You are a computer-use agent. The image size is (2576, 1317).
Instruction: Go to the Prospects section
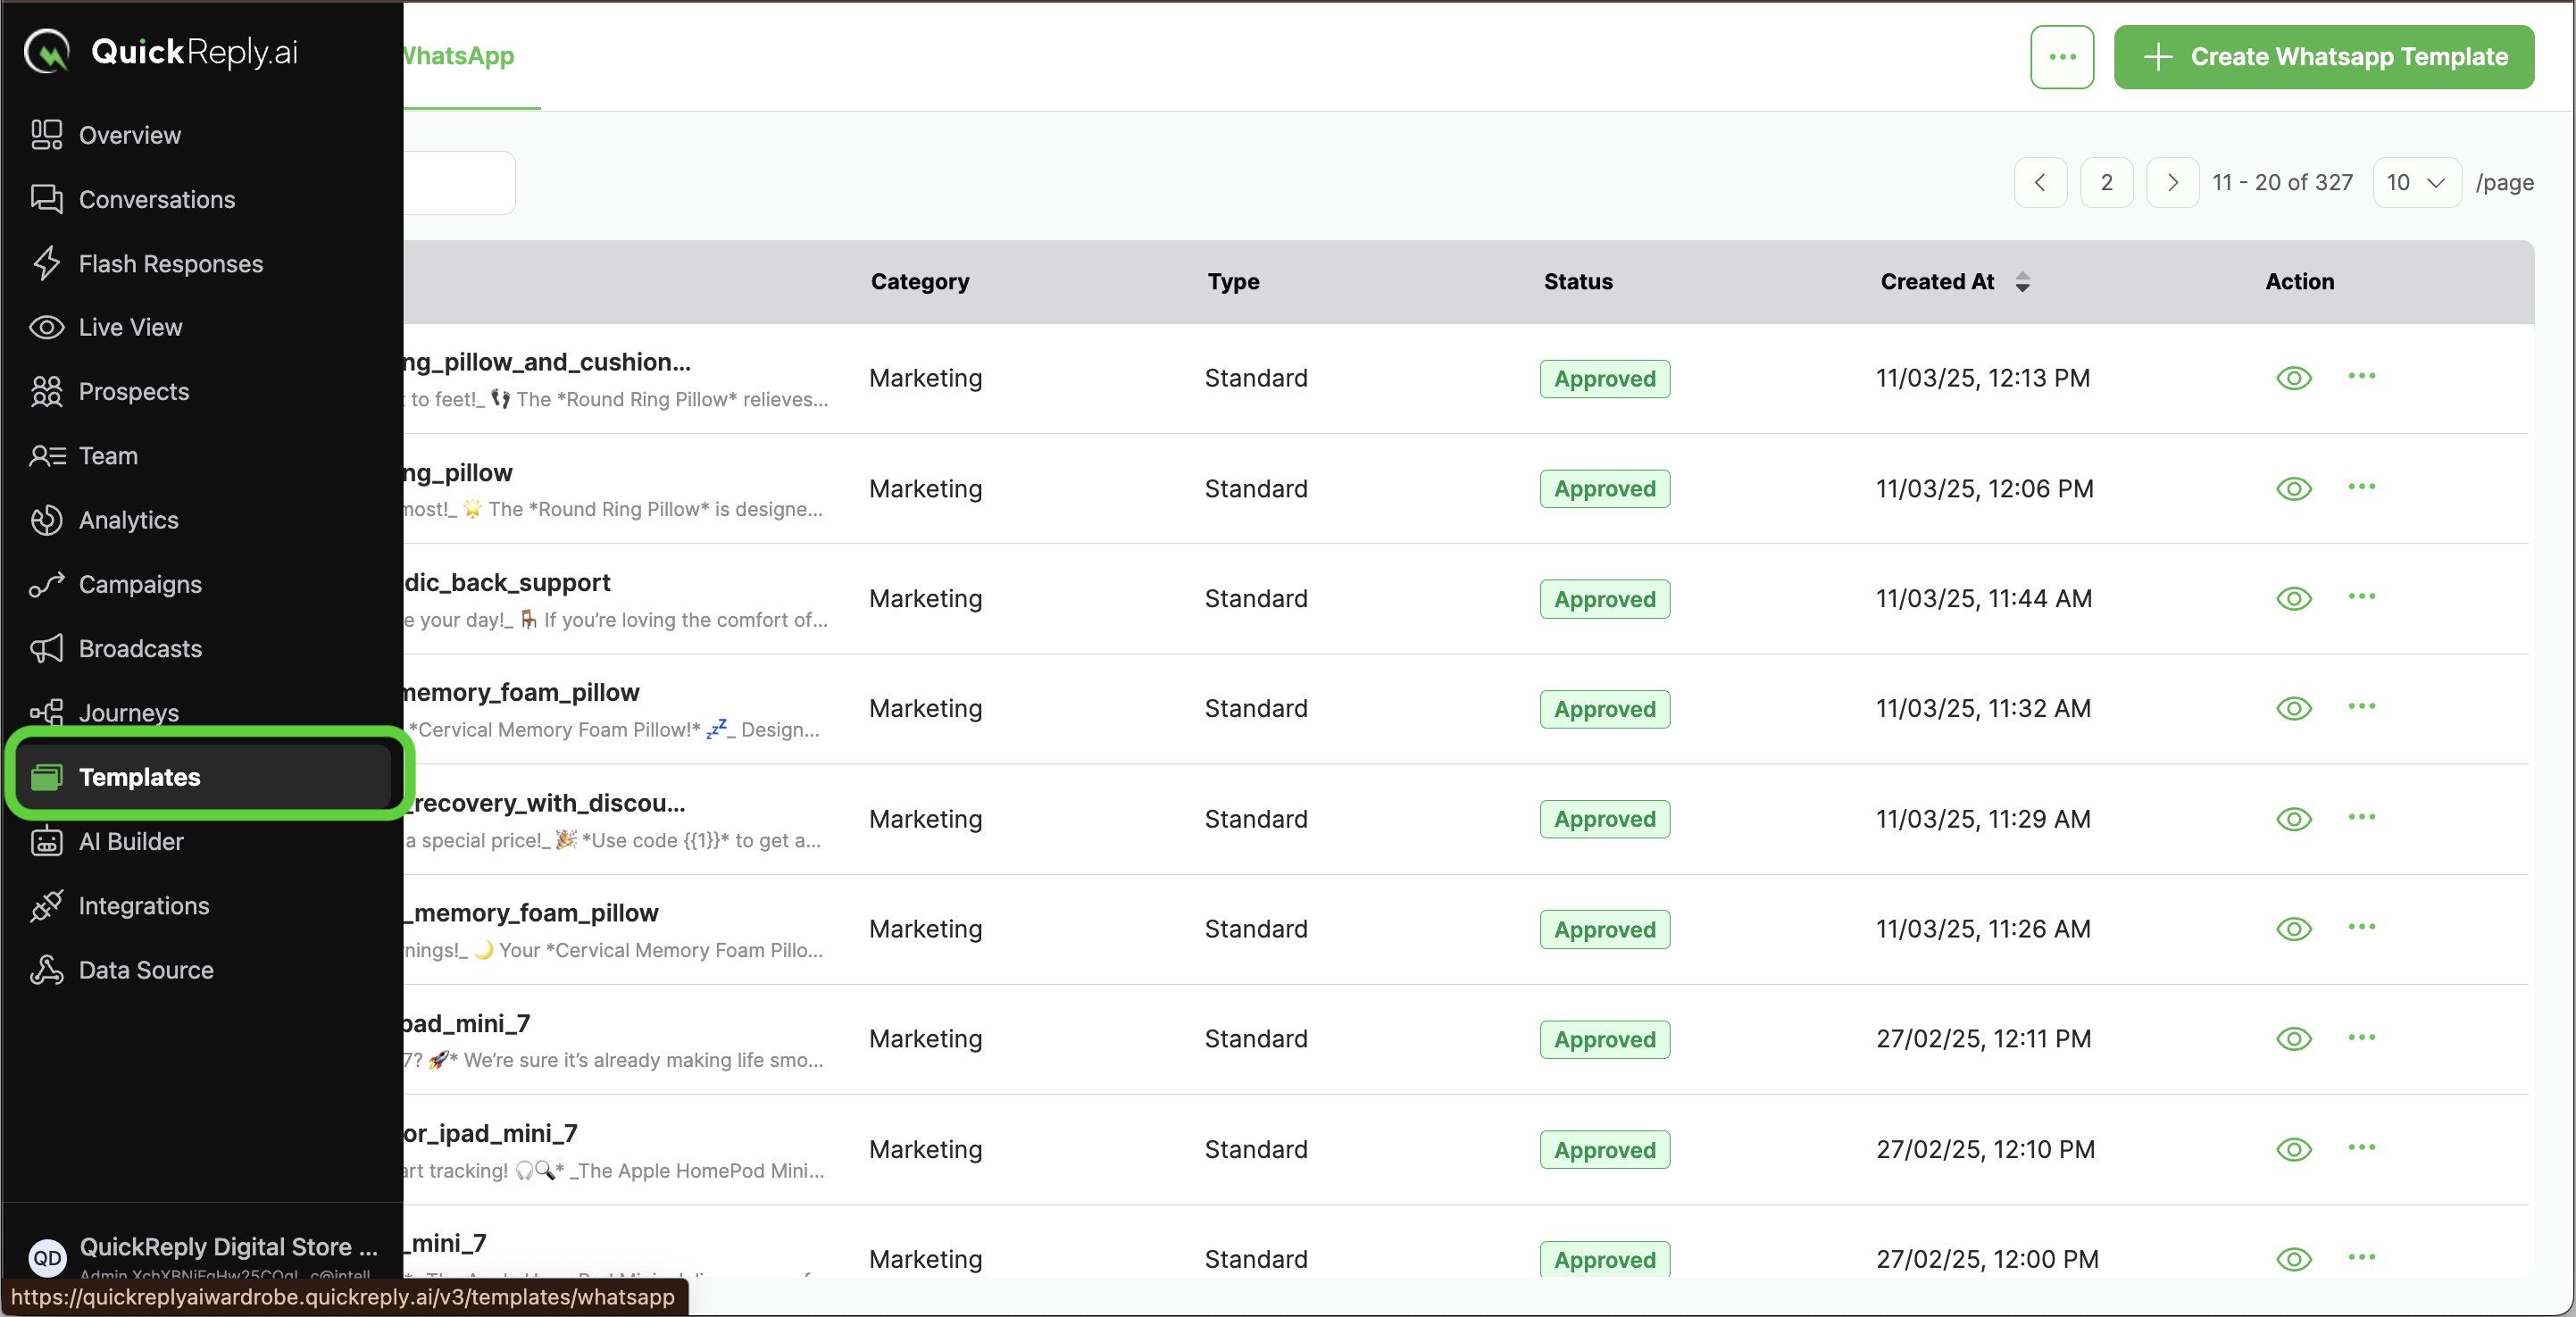click(x=133, y=391)
